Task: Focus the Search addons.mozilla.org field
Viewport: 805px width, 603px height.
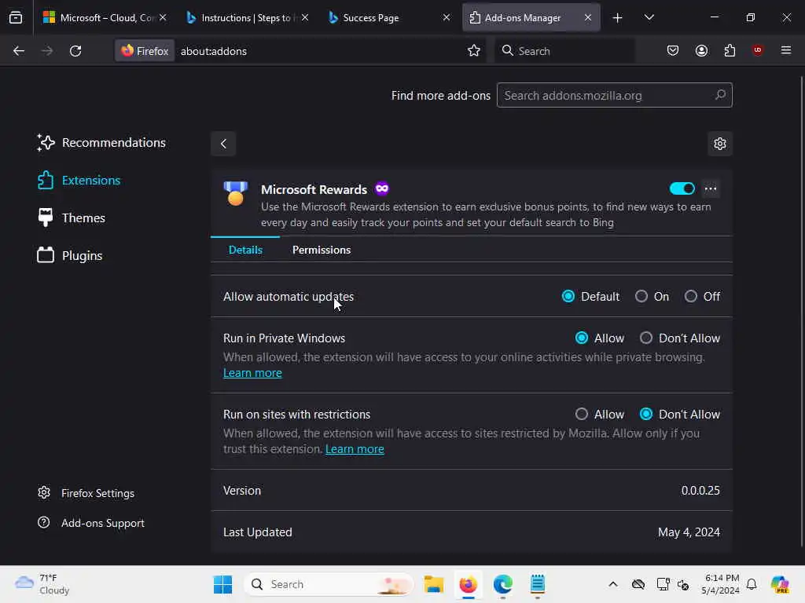Action: coord(615,95)
